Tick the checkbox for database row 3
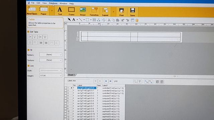The width and height of the screenshot is (214, 120). coord(66,93)
